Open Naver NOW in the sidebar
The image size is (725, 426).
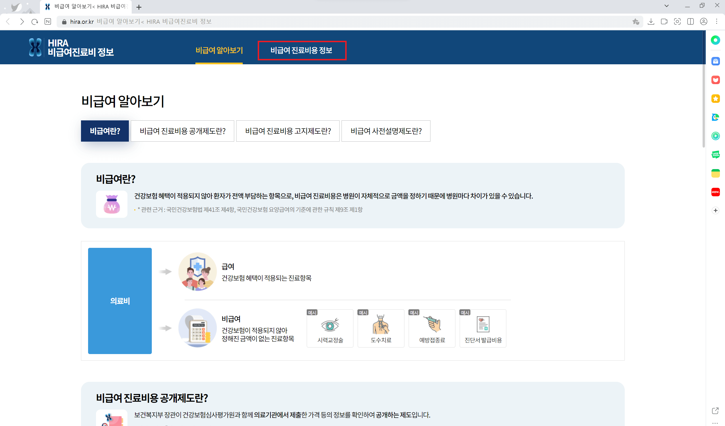coord(715,192)
